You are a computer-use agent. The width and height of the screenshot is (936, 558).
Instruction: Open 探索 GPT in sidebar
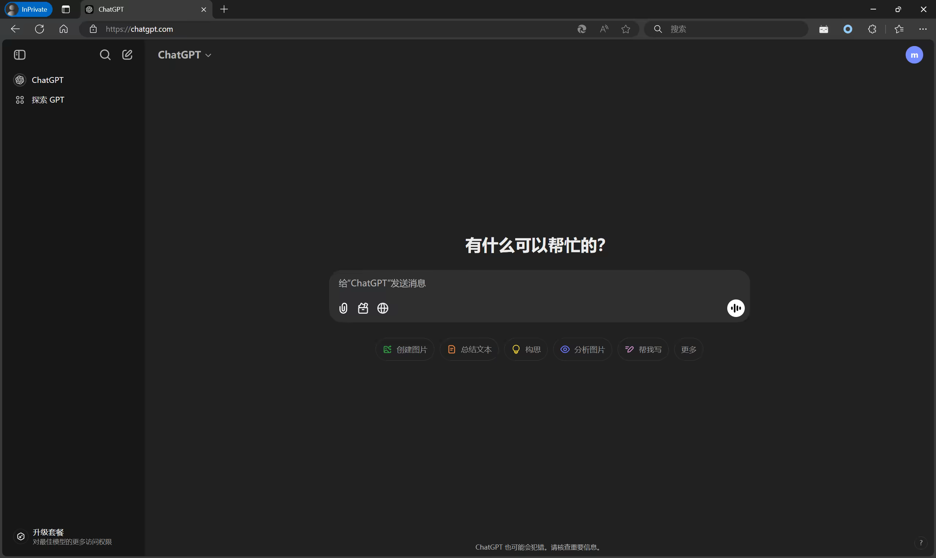[48, 100]
